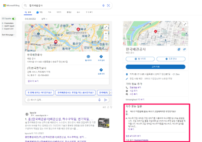Click suggestion chip 두 번째 위치는 어디인가요?
The height and width of the screenshot is (142, 202).
pyautogui.click(x=40, y=92)
